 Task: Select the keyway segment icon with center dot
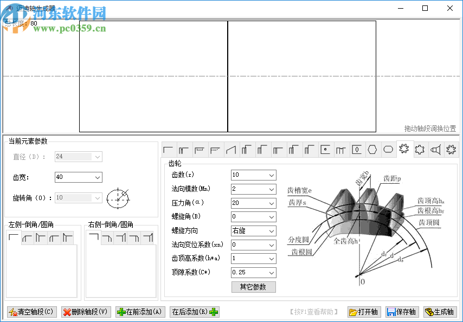[325, 149]
